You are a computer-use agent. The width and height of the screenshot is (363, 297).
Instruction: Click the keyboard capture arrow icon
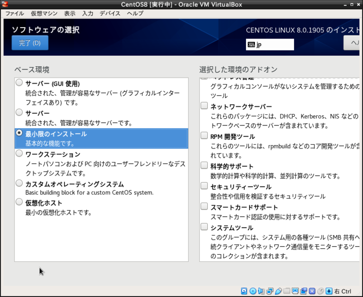329,291
